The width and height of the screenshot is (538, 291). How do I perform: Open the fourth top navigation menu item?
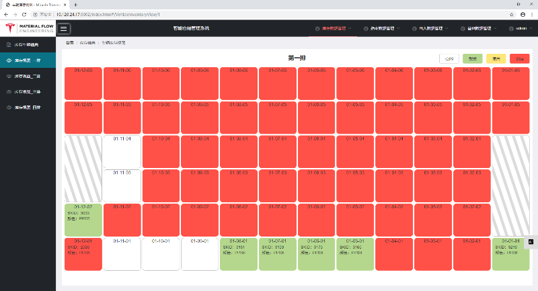[x=476, y=28]
